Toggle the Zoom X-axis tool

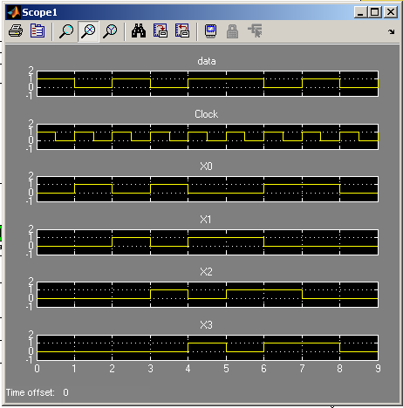88,31
